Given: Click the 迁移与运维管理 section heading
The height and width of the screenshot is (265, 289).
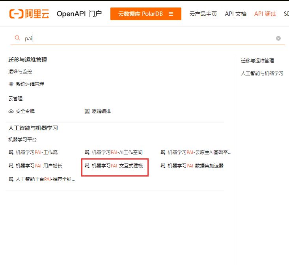Looking at the screenshot, I should [28, 60].
